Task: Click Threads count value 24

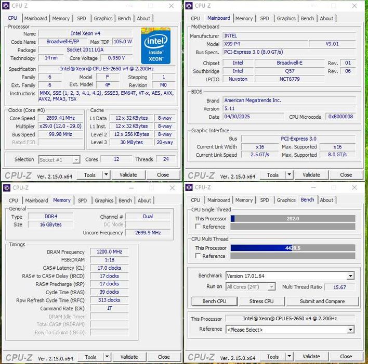Action: [166, 159]
